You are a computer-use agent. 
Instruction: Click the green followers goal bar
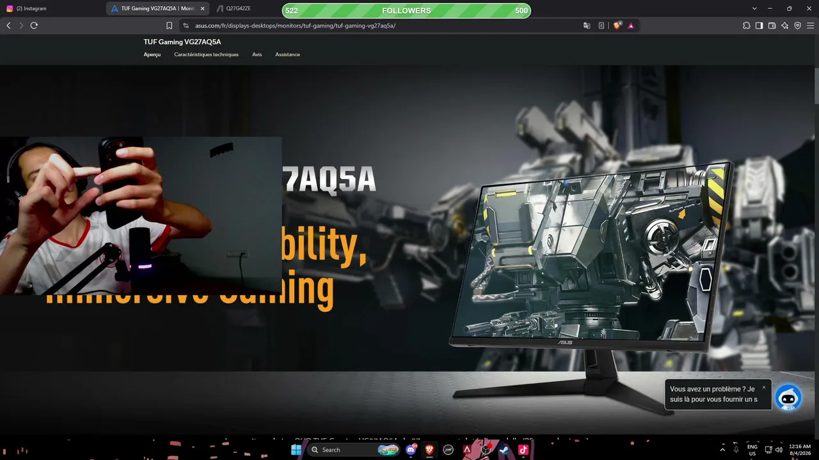pos(406,10)
